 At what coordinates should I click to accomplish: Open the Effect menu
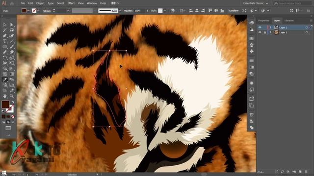tap(71, 3)
